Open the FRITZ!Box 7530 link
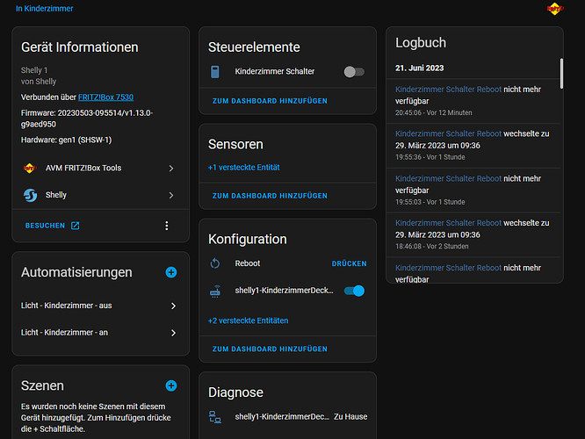The width and height of the screenshot is (585, 439). click(105, 97)
